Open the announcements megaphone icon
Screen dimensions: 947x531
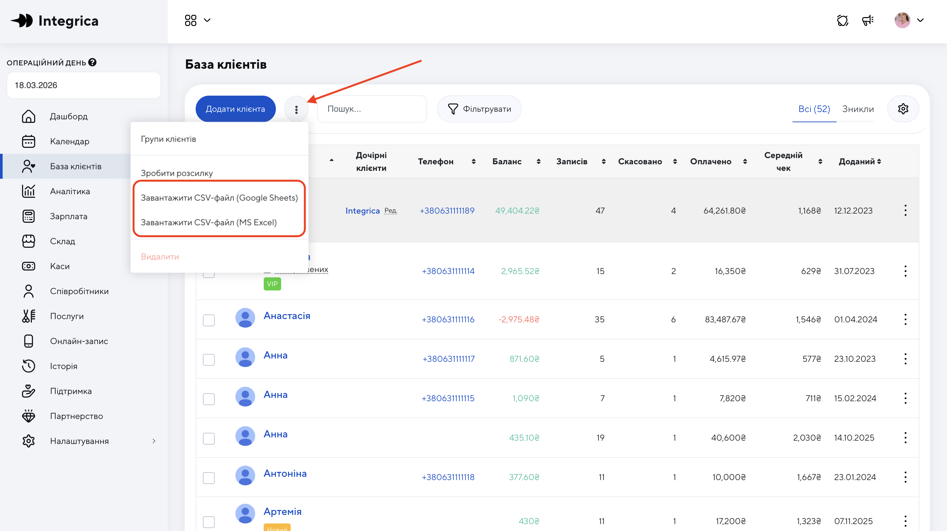click(x=868, y=20)
